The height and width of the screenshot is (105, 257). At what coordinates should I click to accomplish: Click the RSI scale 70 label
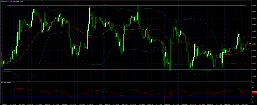click(252, 88)
